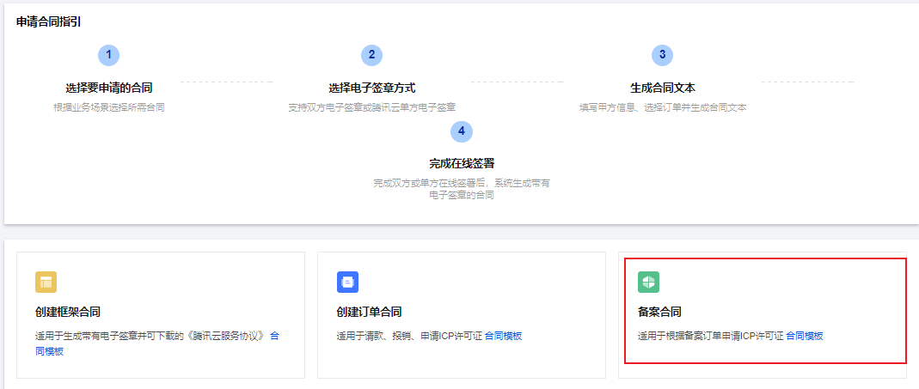
Task: Open 合同模板 link under 备案合同
Action: point(805,336)
